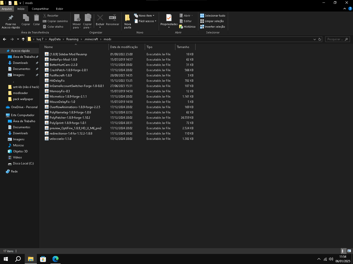Click the Pesquisar search box

[x=337, y=39]
